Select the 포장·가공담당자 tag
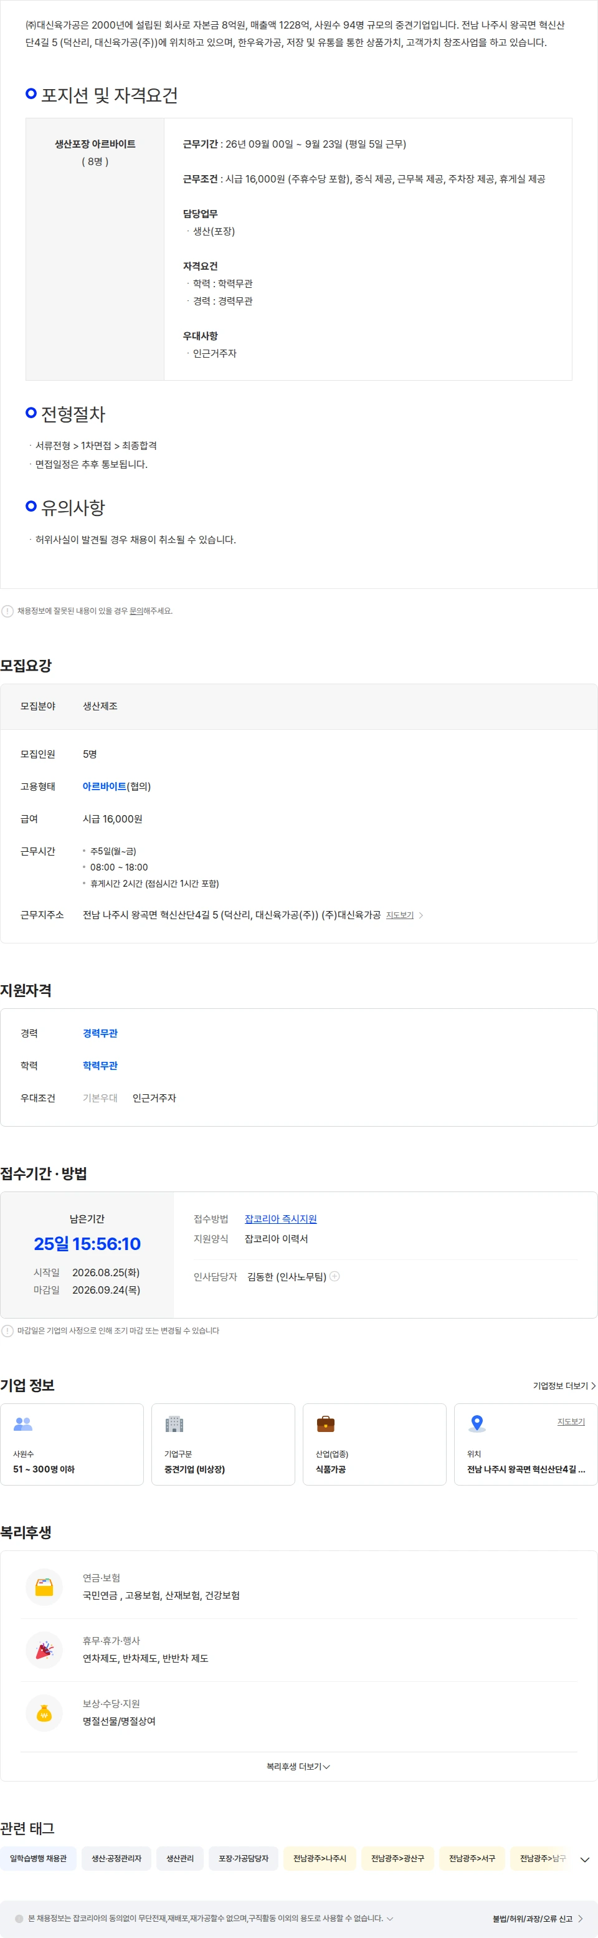The height and width of the screenshot is (1938, 598). 244,1858
